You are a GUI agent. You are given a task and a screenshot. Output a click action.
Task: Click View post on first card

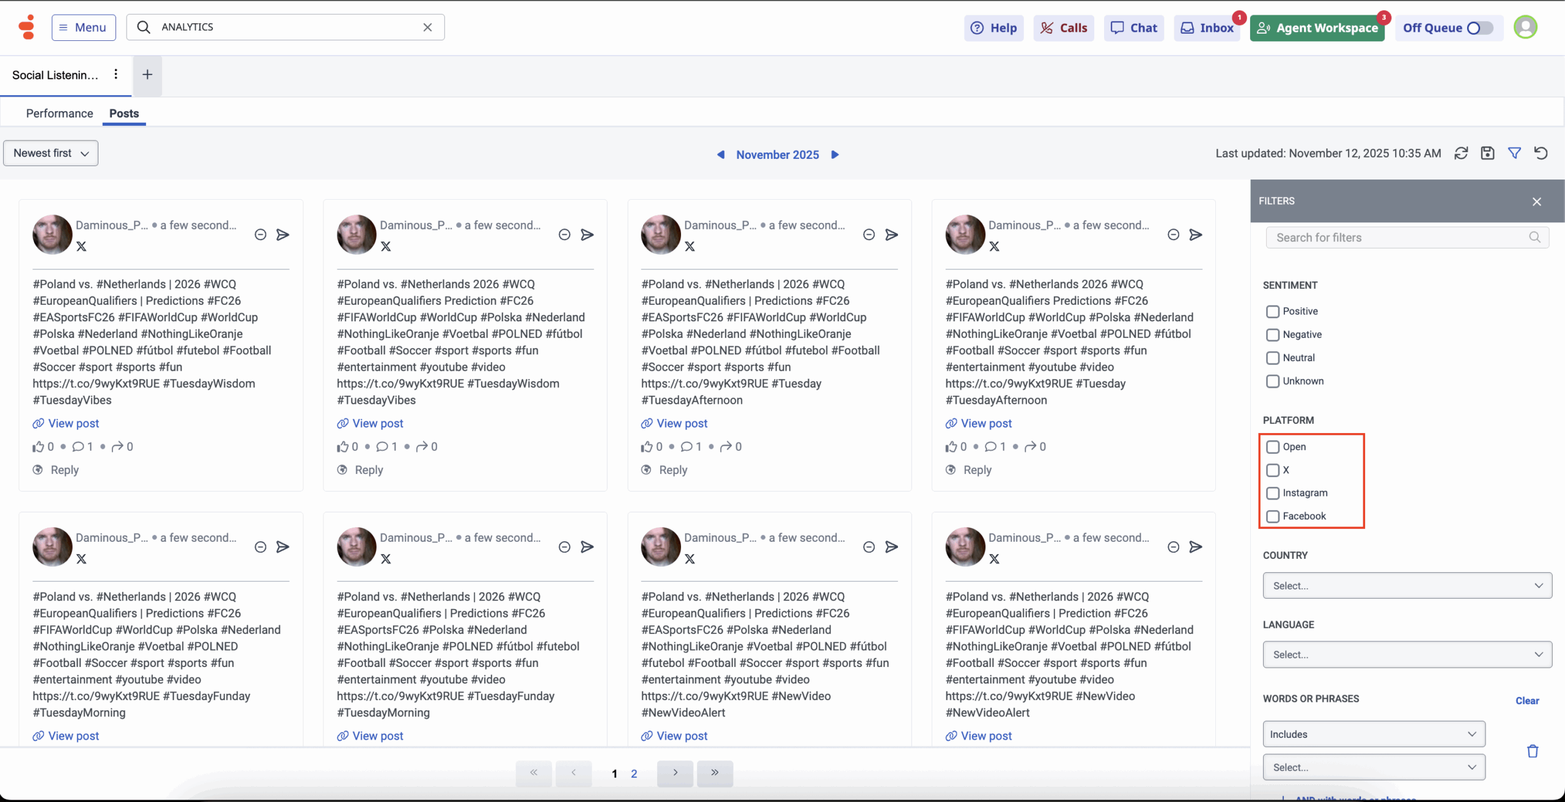coord(73,423)
